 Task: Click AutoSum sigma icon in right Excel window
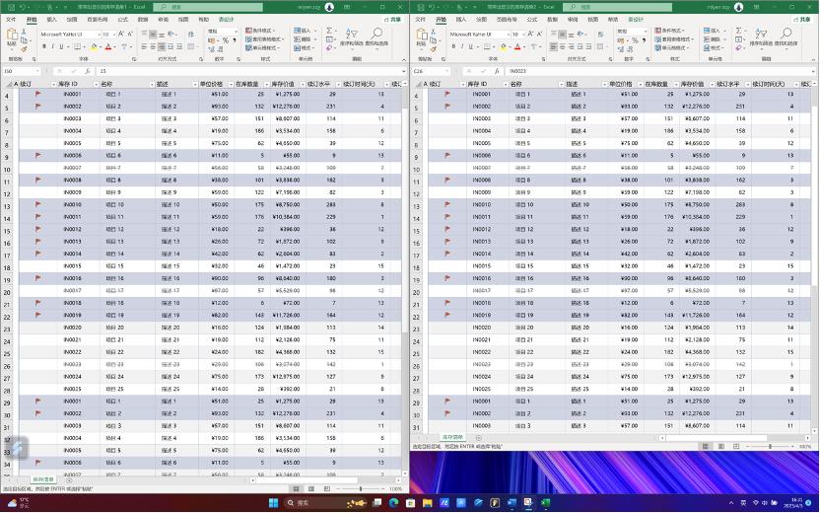pos(738,31)
